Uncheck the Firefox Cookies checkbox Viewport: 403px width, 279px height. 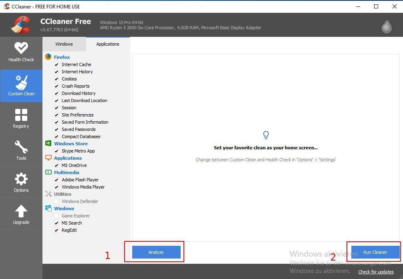click(x=56, y=79)
